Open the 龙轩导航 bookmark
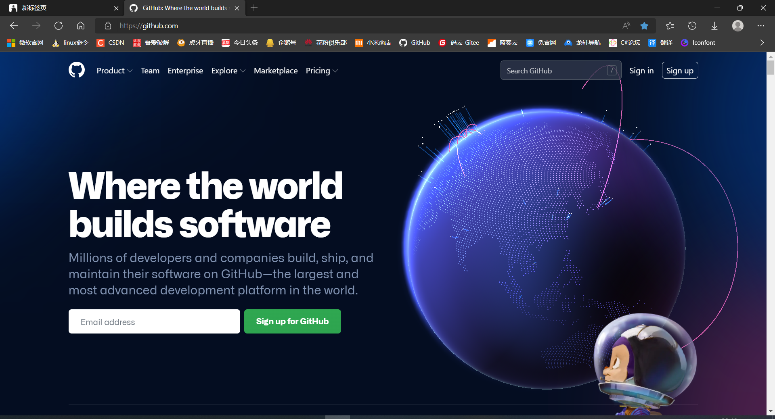Screen dimensions: 775x419 pos(582,43)
